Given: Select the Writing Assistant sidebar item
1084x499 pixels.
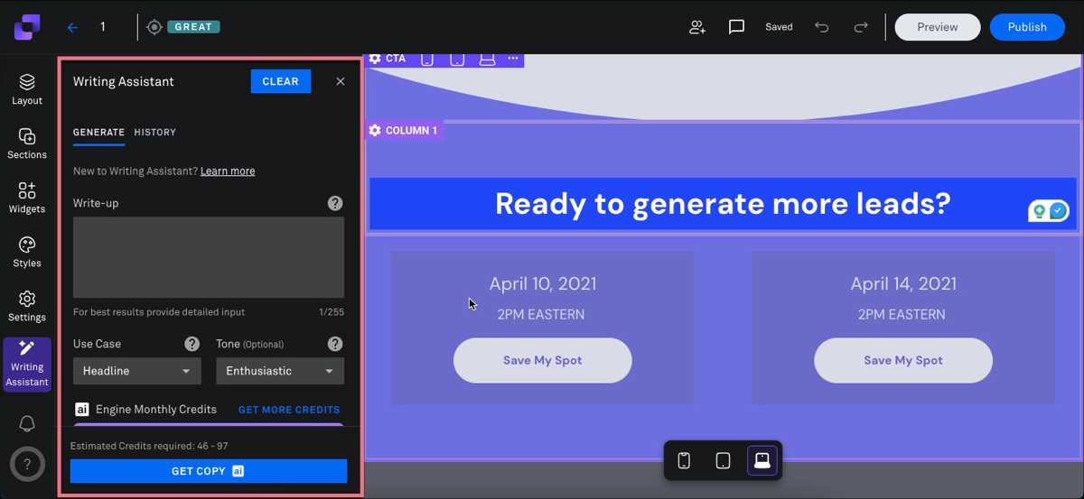Looking at the screenshot, I should click(27, 364).
